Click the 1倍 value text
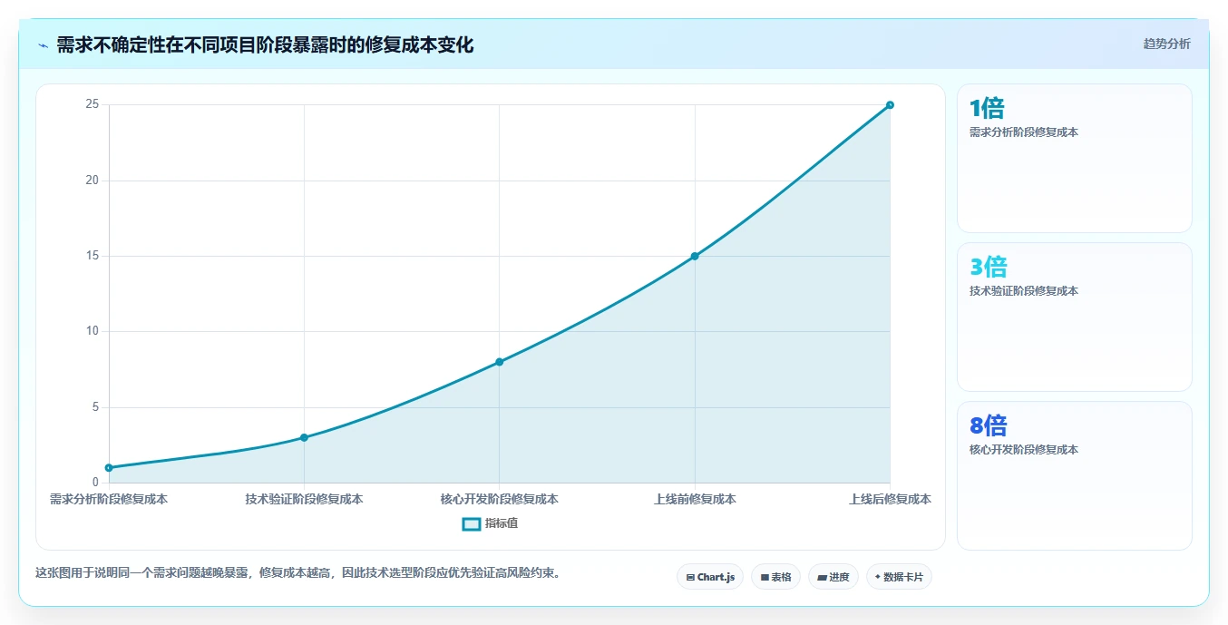This screenshot has width=1228, height=625. 987,108
